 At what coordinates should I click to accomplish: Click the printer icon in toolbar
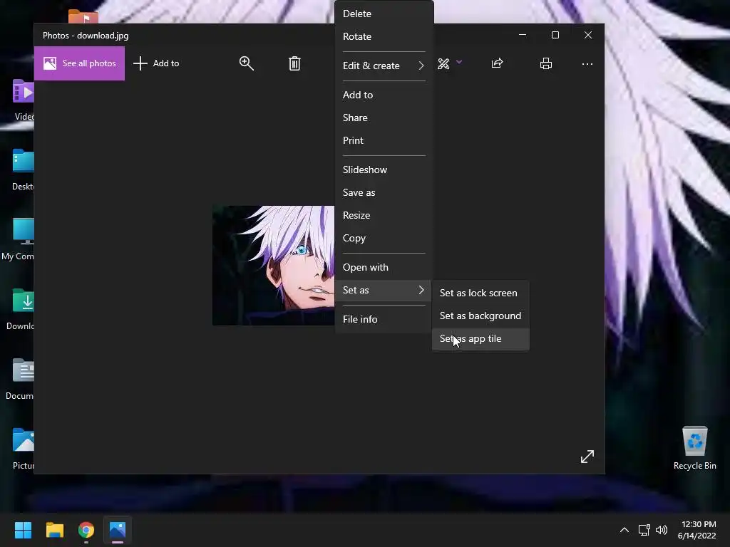coord(545,63)
